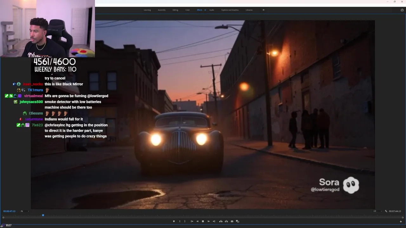The width and height of the screenshot is (406, 228).
Task: Open Effects workspace menu icon
Action: (x=205, y=10)
